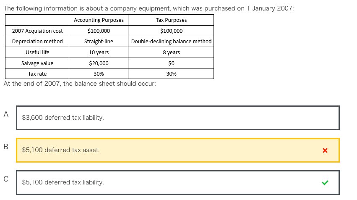Click the letter C option label
This screenshot has width=357, height=200.
[x=6, y=179]
